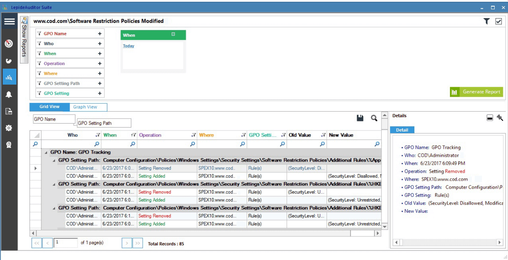Open the radar dashboard icon in sidebar

[9, 44]
